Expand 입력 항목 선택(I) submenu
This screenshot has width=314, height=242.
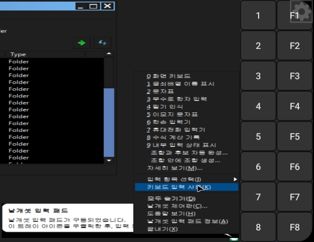click(x=186, y=179)
